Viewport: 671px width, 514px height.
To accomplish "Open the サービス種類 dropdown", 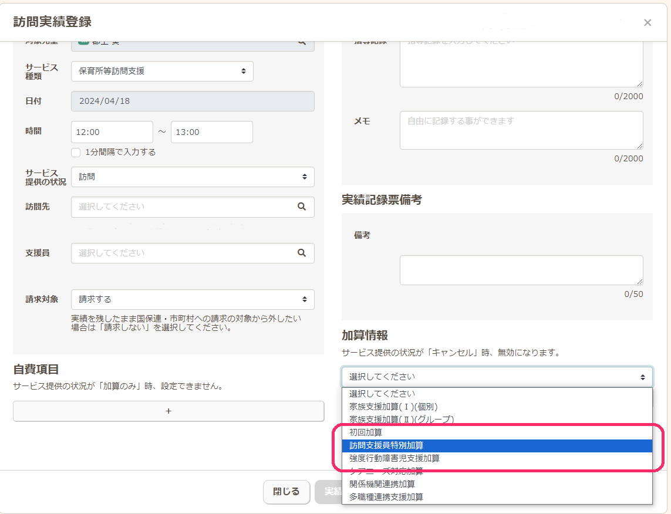I will 162,71.
